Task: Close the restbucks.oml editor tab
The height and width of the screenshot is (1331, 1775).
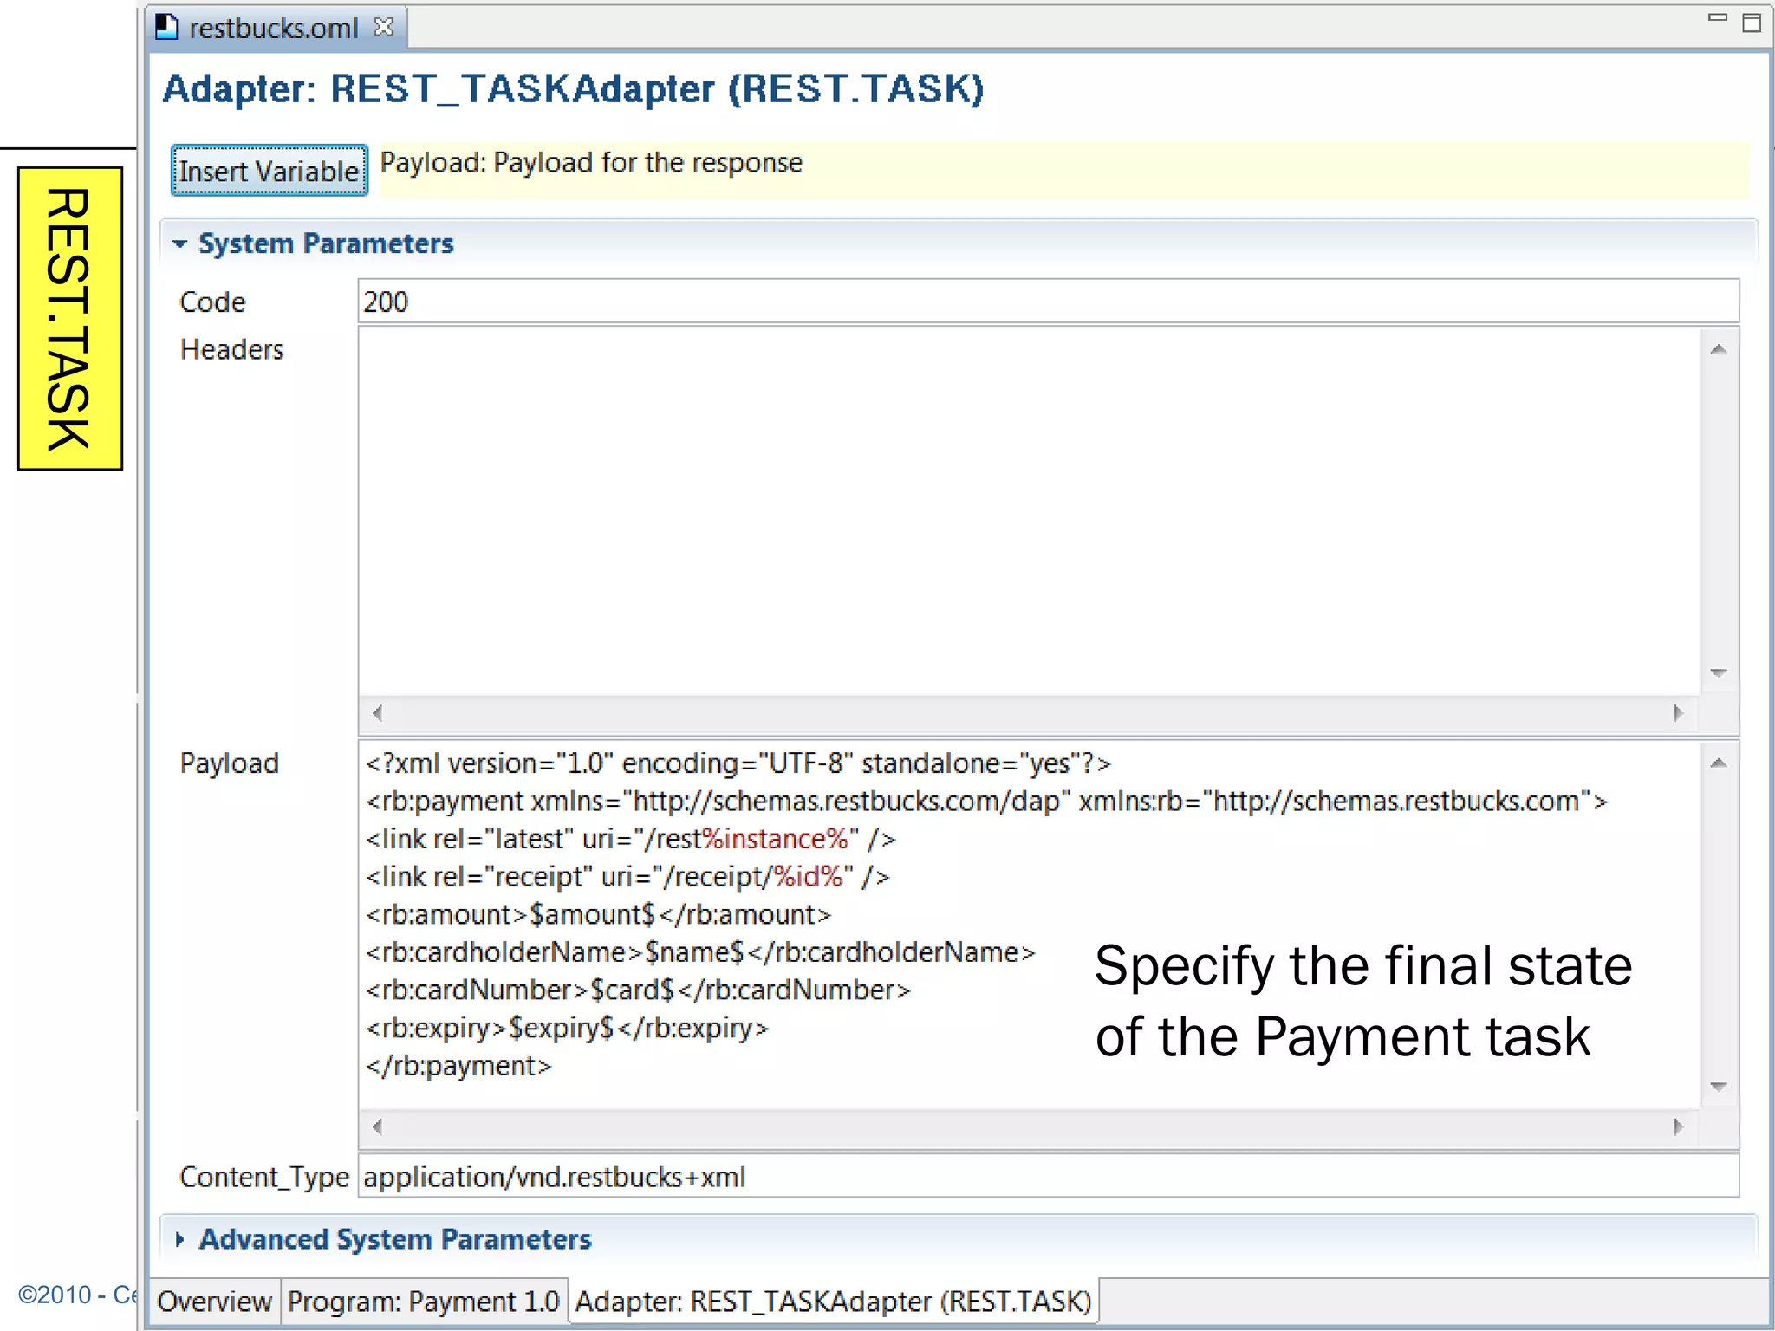Action: click(x=384, y=28)
